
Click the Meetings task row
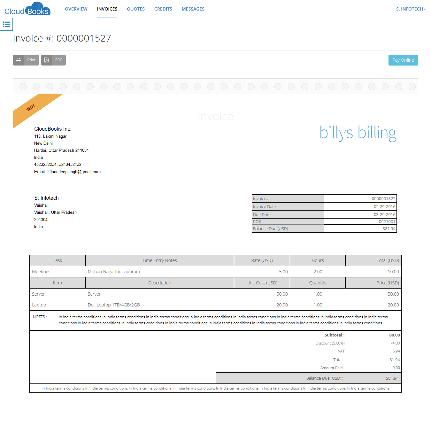[x=215, y=272]
